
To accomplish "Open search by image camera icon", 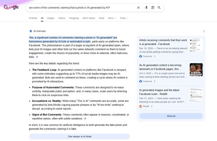I will click(153, 8).
